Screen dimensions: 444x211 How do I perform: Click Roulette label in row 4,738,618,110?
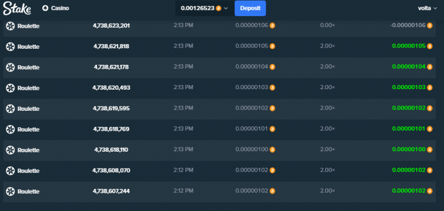pos(28,150)
